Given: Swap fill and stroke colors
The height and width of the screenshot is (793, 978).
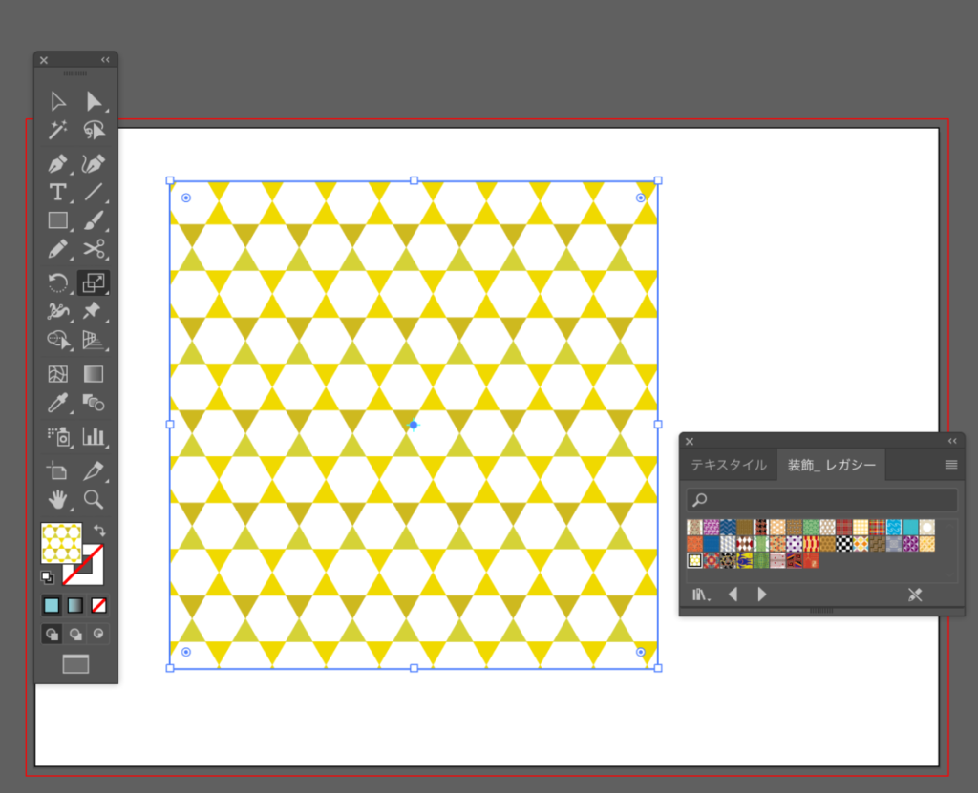Looking at the screenshot, I should 98,530.
